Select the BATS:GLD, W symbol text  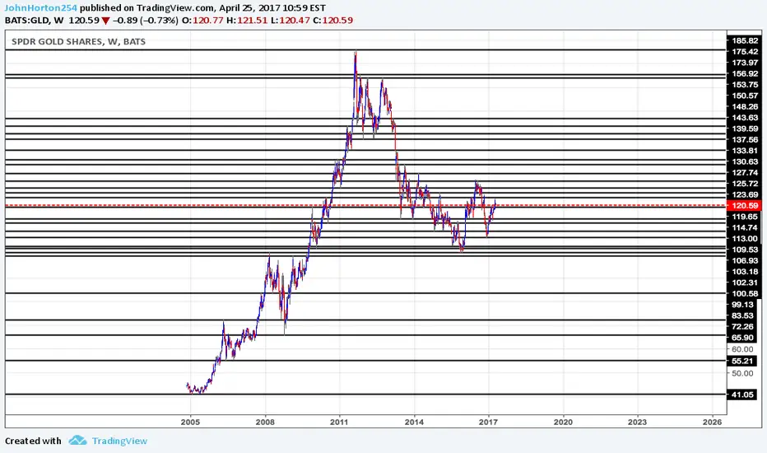click(35, 20)
